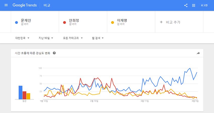This screenshot has height=113, width=214.
Task: Click the red dot beside 안희정
Action: pos(64,22)
